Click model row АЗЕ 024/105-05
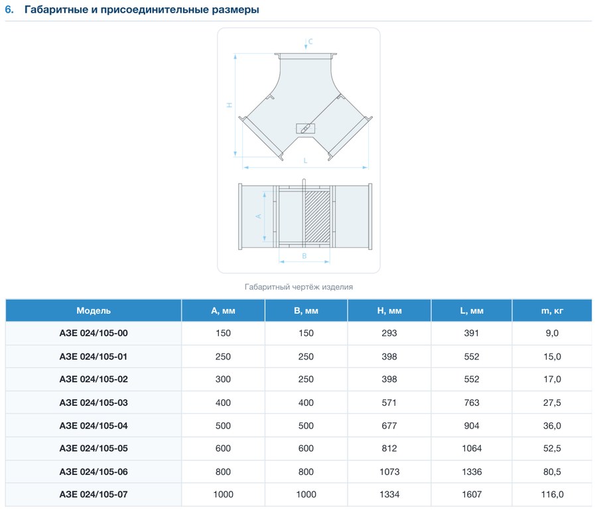This screenshot has width=597, height=512. [298, 448]
